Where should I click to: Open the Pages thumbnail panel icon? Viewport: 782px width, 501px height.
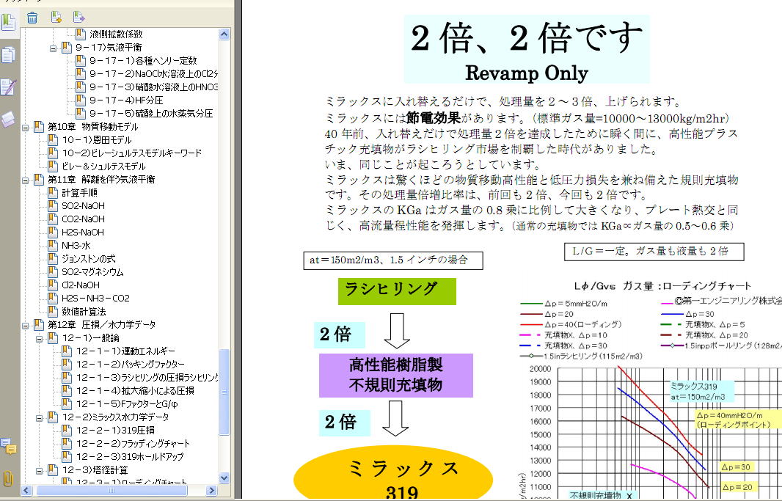point(9,54)
